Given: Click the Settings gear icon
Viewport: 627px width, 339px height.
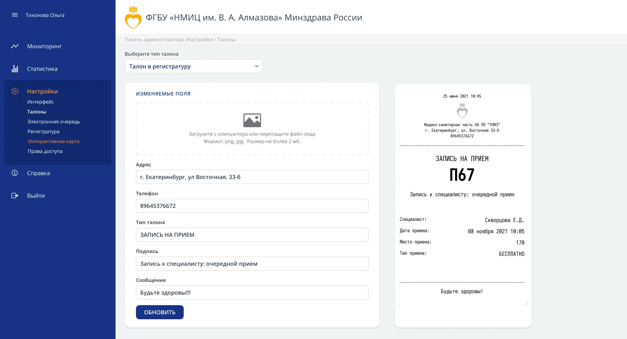Looking at the screenshot, I should coord(15,91).
